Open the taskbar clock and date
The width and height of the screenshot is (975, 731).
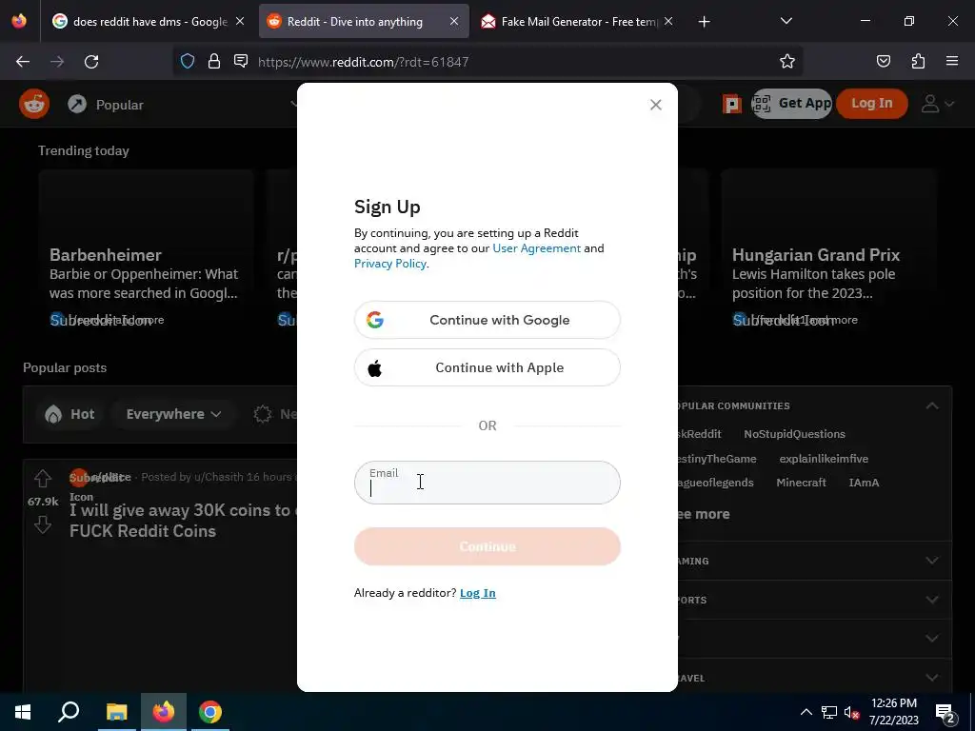893,712
